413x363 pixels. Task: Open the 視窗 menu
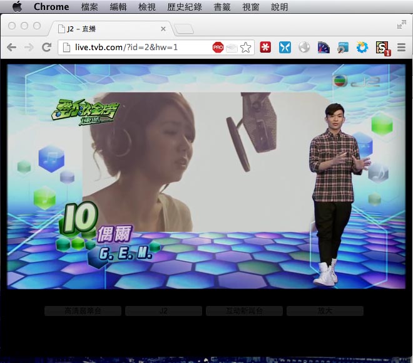[x=251, y=7]
